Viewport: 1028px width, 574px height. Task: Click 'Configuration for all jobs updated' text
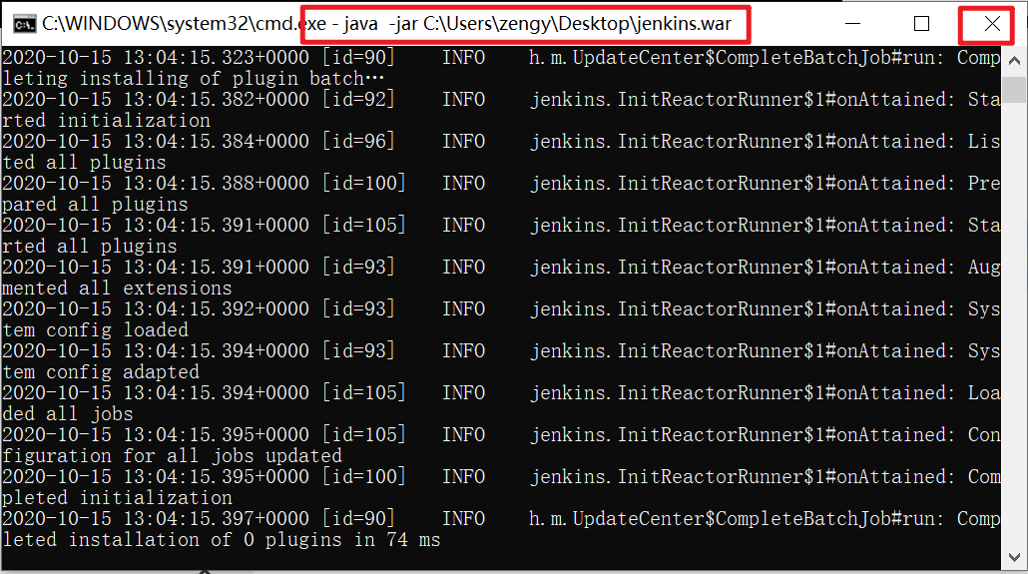(172, 456)
